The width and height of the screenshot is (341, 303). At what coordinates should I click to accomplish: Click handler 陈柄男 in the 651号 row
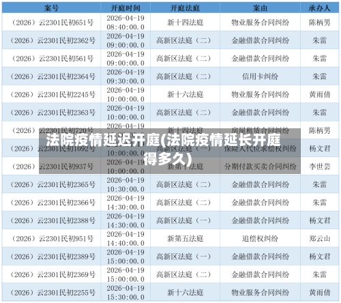coord(319,23)
